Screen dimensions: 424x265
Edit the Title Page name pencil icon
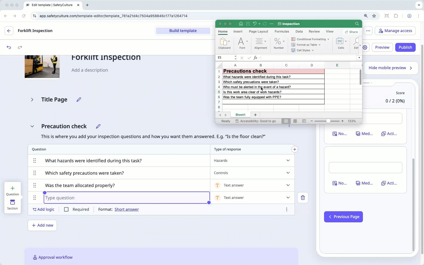[79, 100]
